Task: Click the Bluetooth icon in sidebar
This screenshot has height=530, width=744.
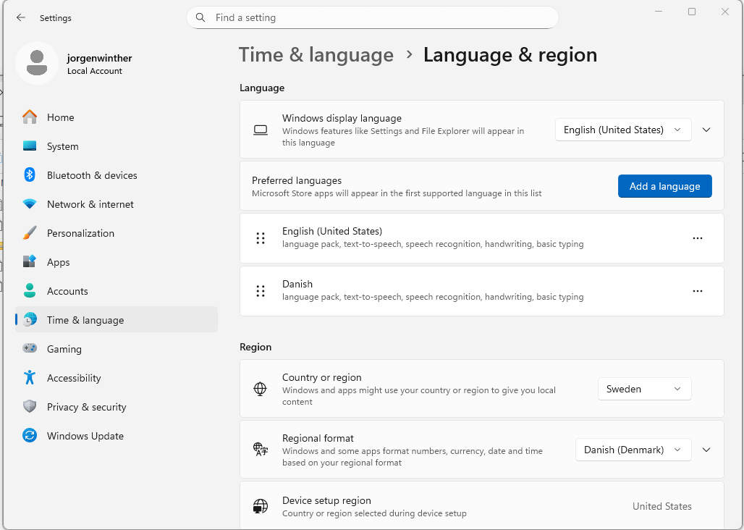Action: 30,175
